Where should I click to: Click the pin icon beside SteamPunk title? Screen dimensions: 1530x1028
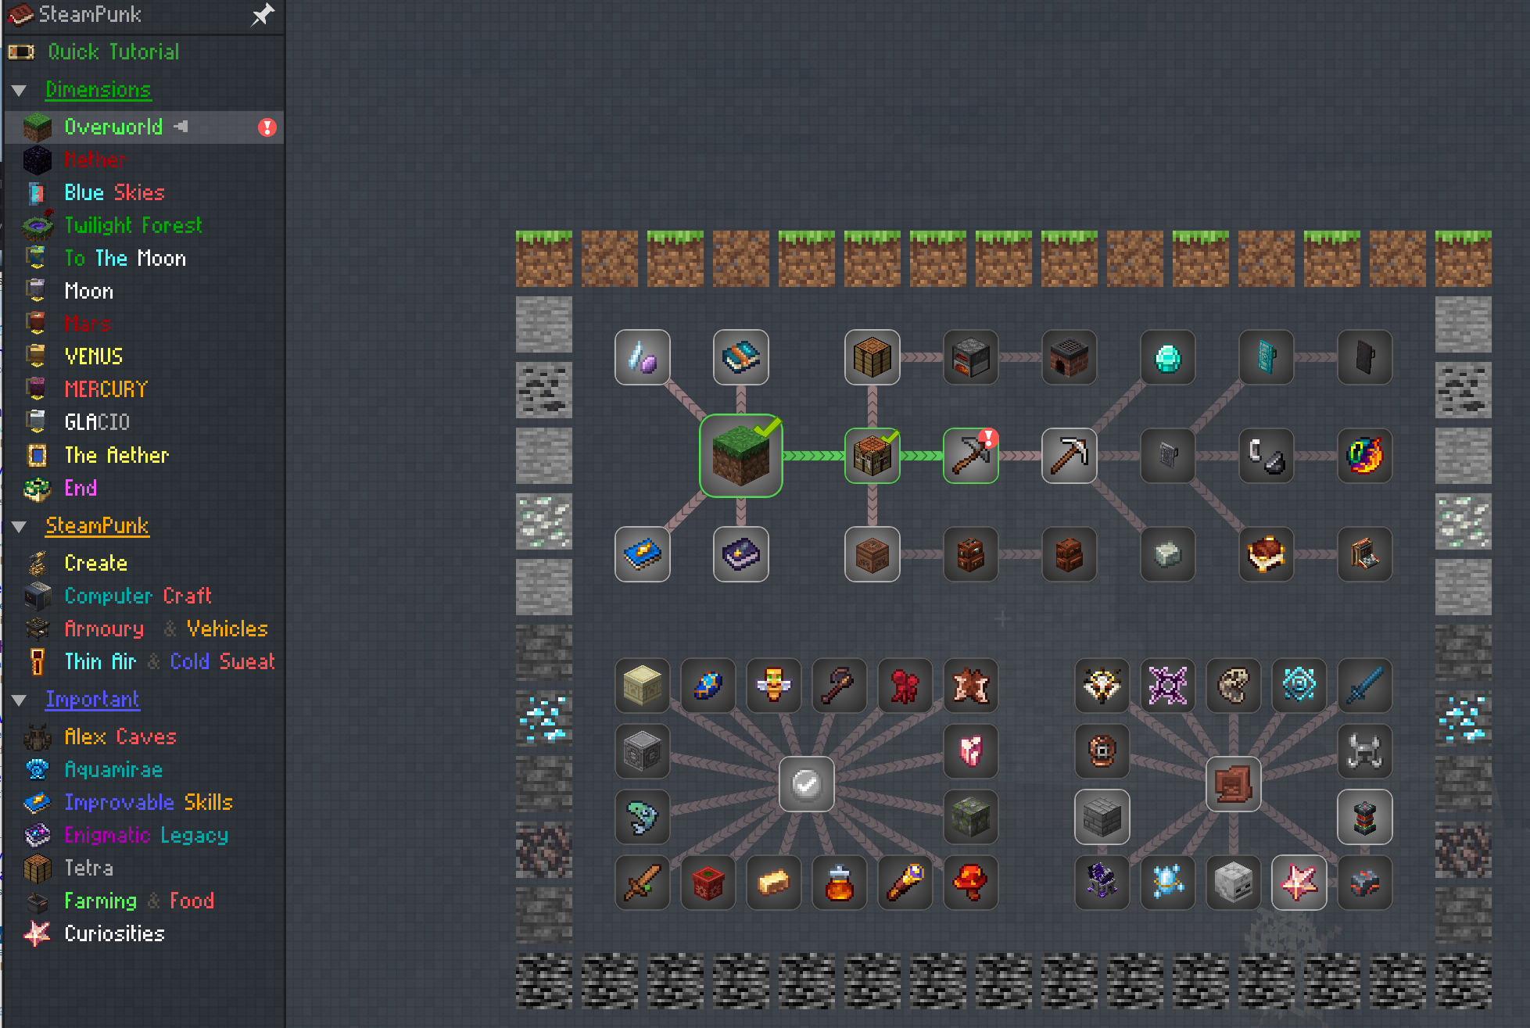pos(263,14)
